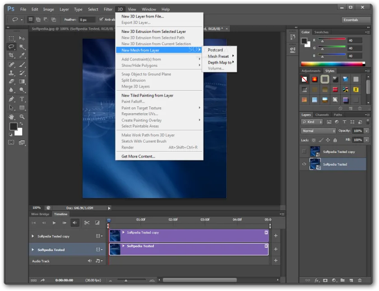Open the Audio Track note menu
Image resolution: width=379 pixels, height=291 pixels.
(x=99, y=261)
